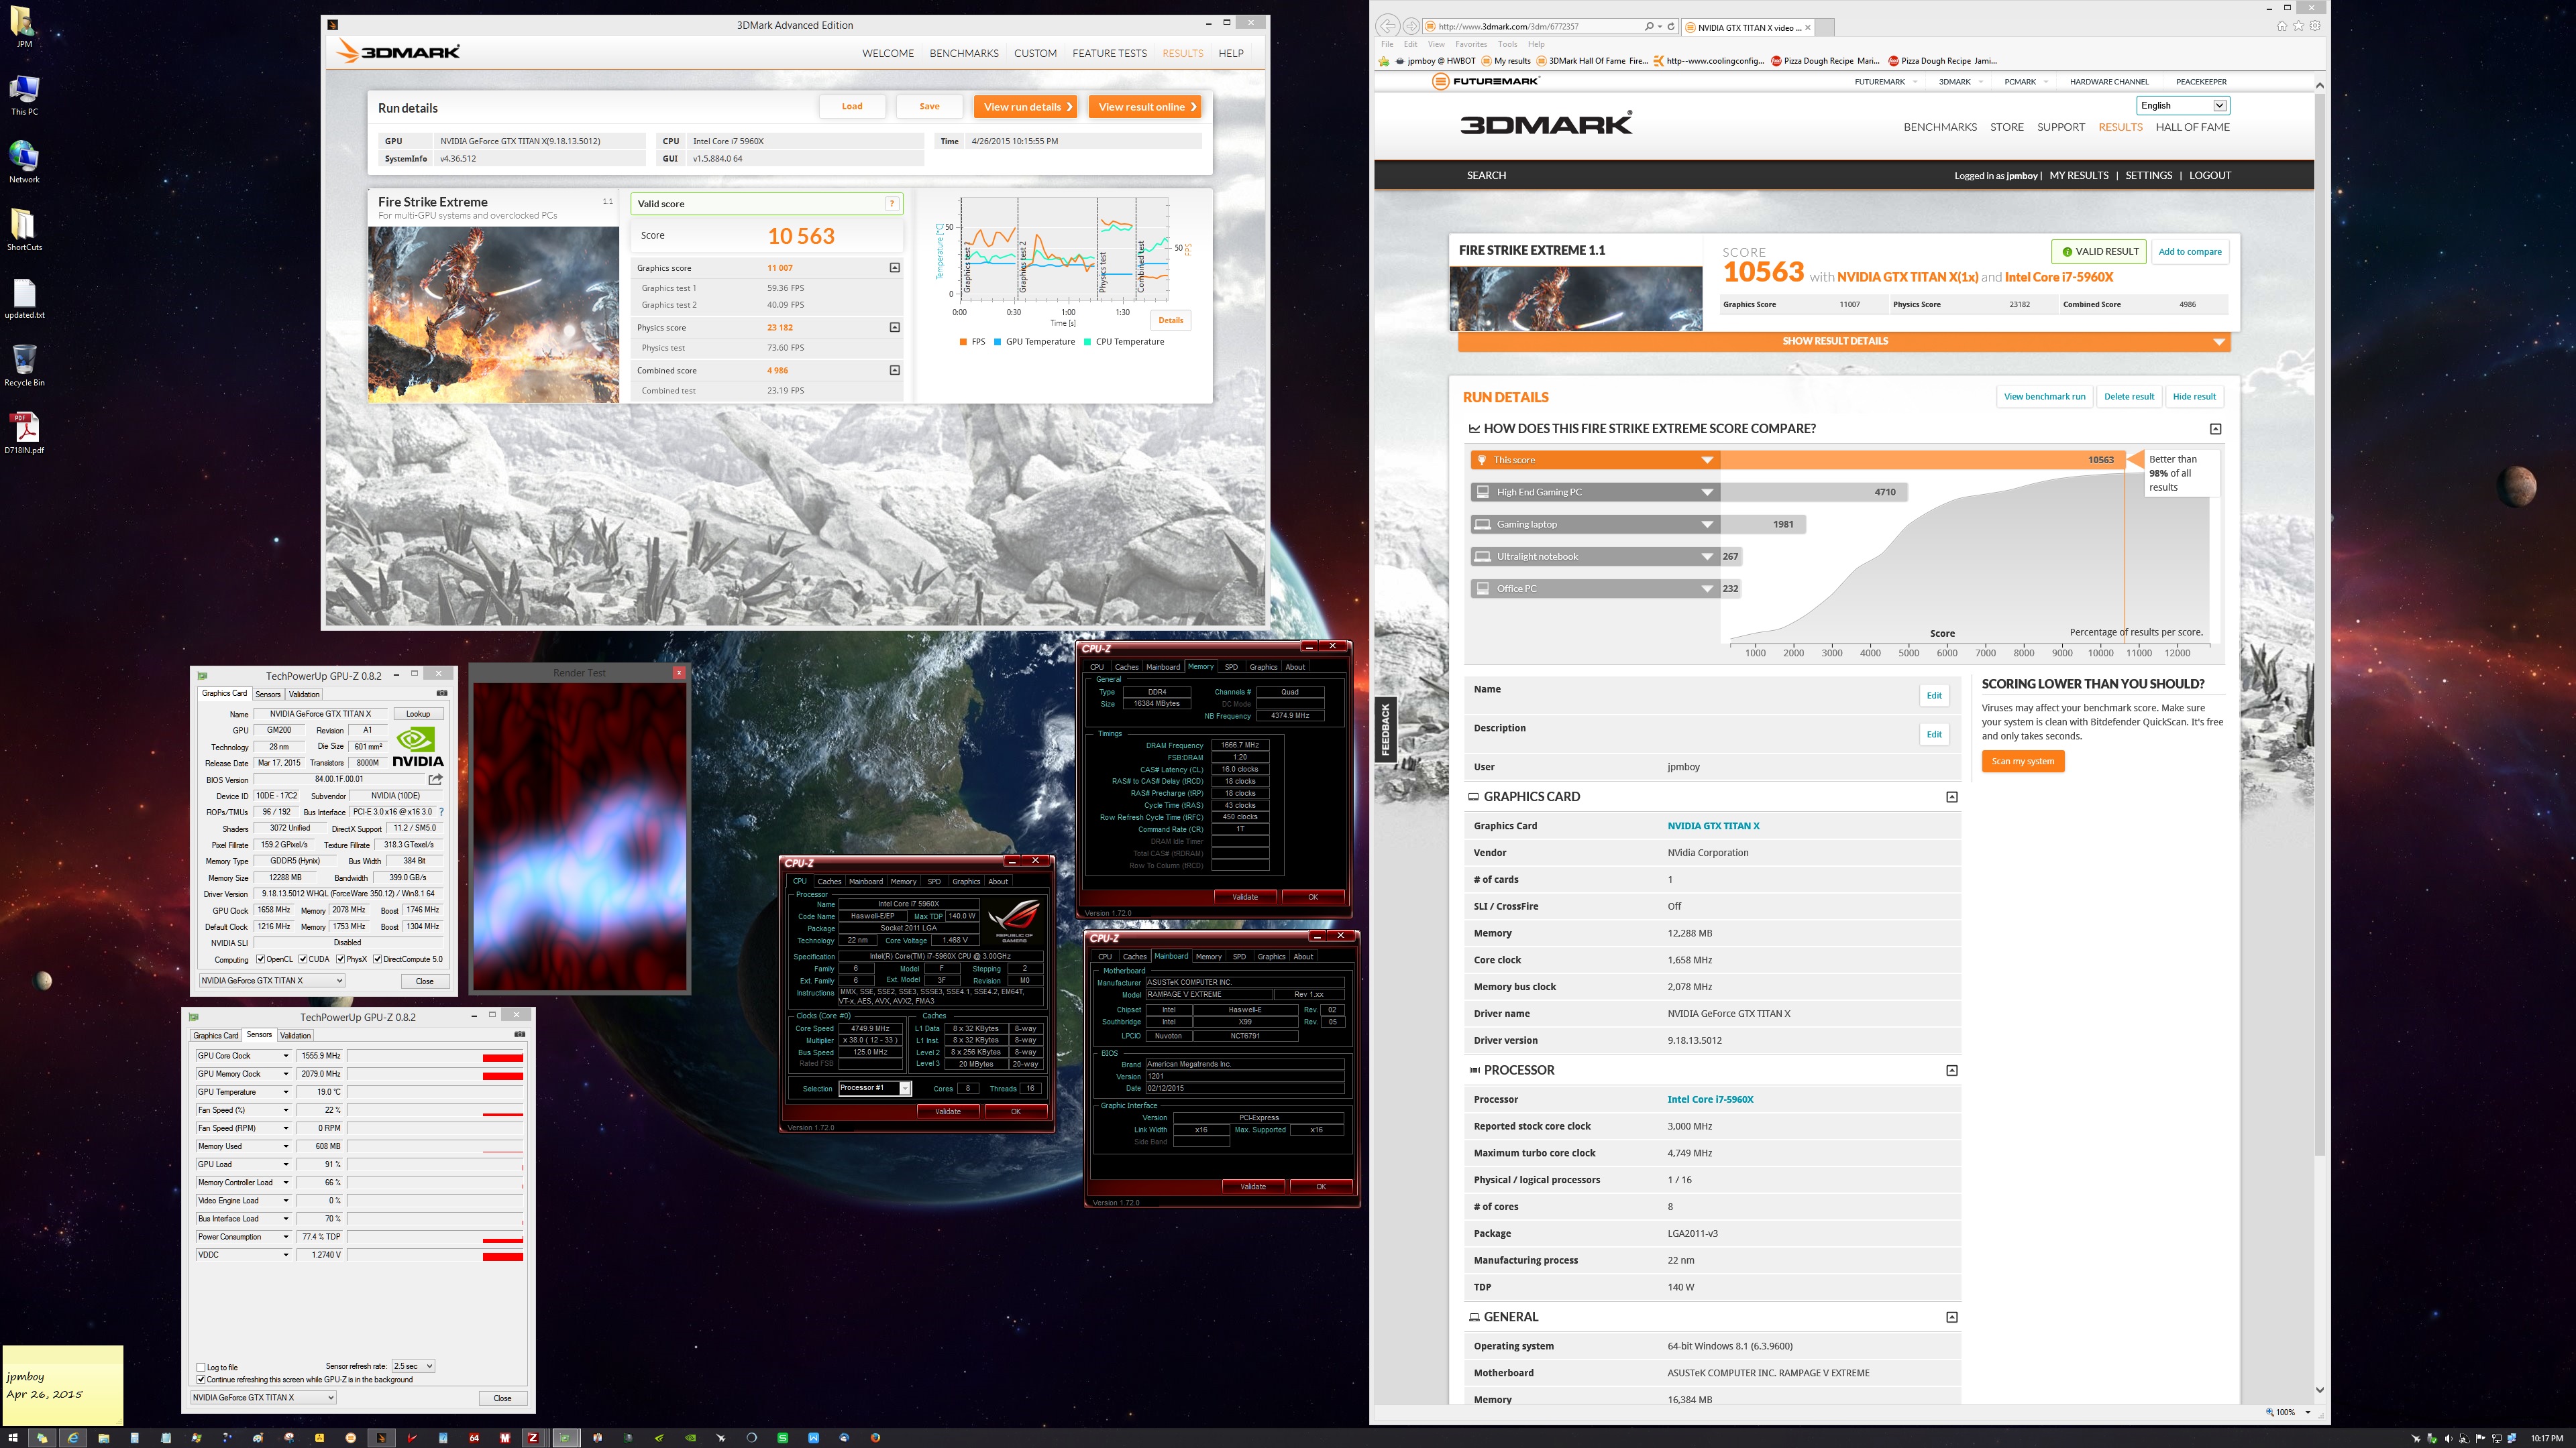Click red Z CPU-Z taskbar icon
The image size is (2576, 1448).
point(534,1438)
